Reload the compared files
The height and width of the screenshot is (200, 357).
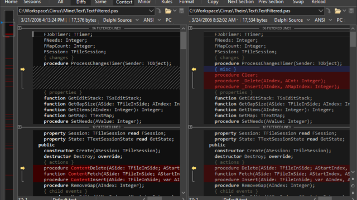click(319, 2)
